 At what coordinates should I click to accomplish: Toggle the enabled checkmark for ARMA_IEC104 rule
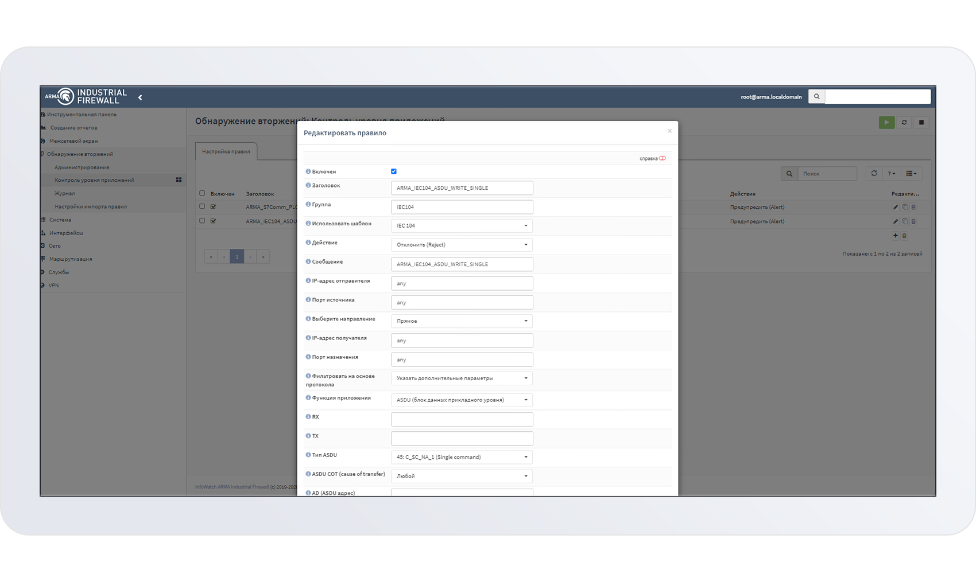213,221
